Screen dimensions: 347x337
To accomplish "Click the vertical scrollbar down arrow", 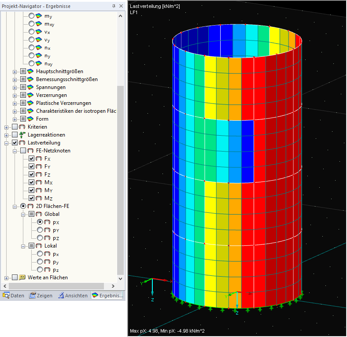I will [121, 278].
